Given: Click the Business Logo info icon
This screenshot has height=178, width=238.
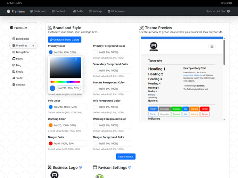Looking at the screenshot, I should [80, 167].
